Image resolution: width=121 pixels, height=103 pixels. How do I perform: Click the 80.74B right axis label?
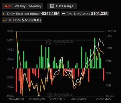(x=110, y=96)
